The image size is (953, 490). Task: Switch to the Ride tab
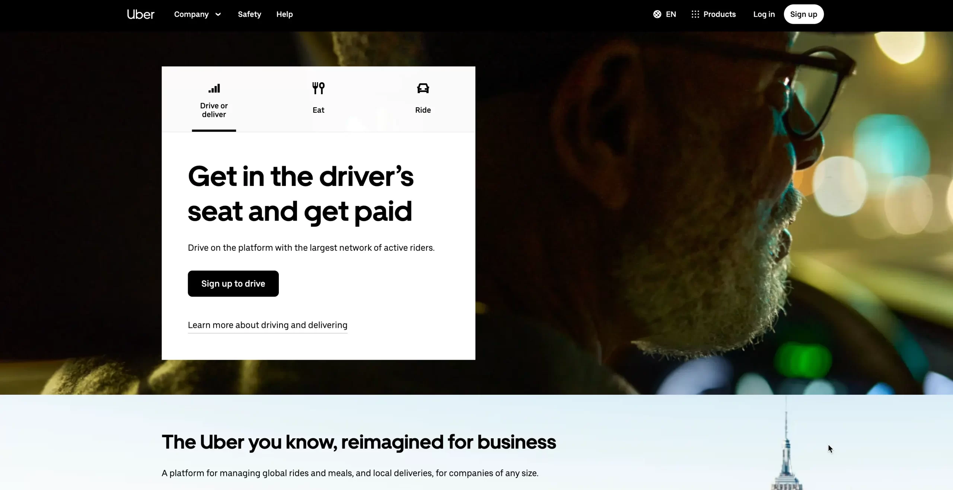pyautogui.click(x=423, y=99)
